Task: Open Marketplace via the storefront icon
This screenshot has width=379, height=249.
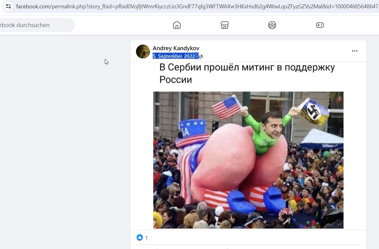Action: click(x=225, y=25)
